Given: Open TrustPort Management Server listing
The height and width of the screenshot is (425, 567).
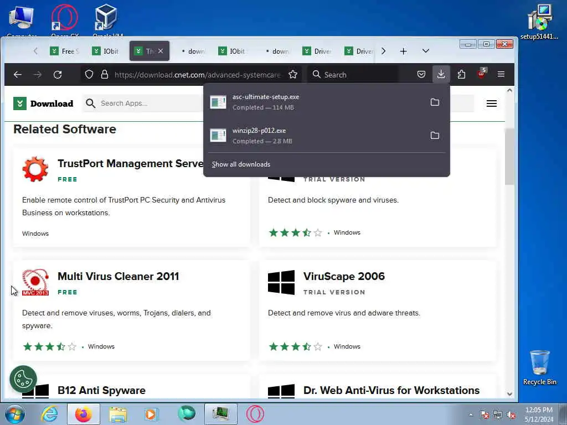Looking at the screenshot, I should 131,164.
